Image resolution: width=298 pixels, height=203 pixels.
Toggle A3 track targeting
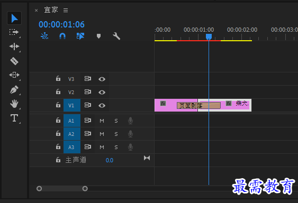click(72, 147)
